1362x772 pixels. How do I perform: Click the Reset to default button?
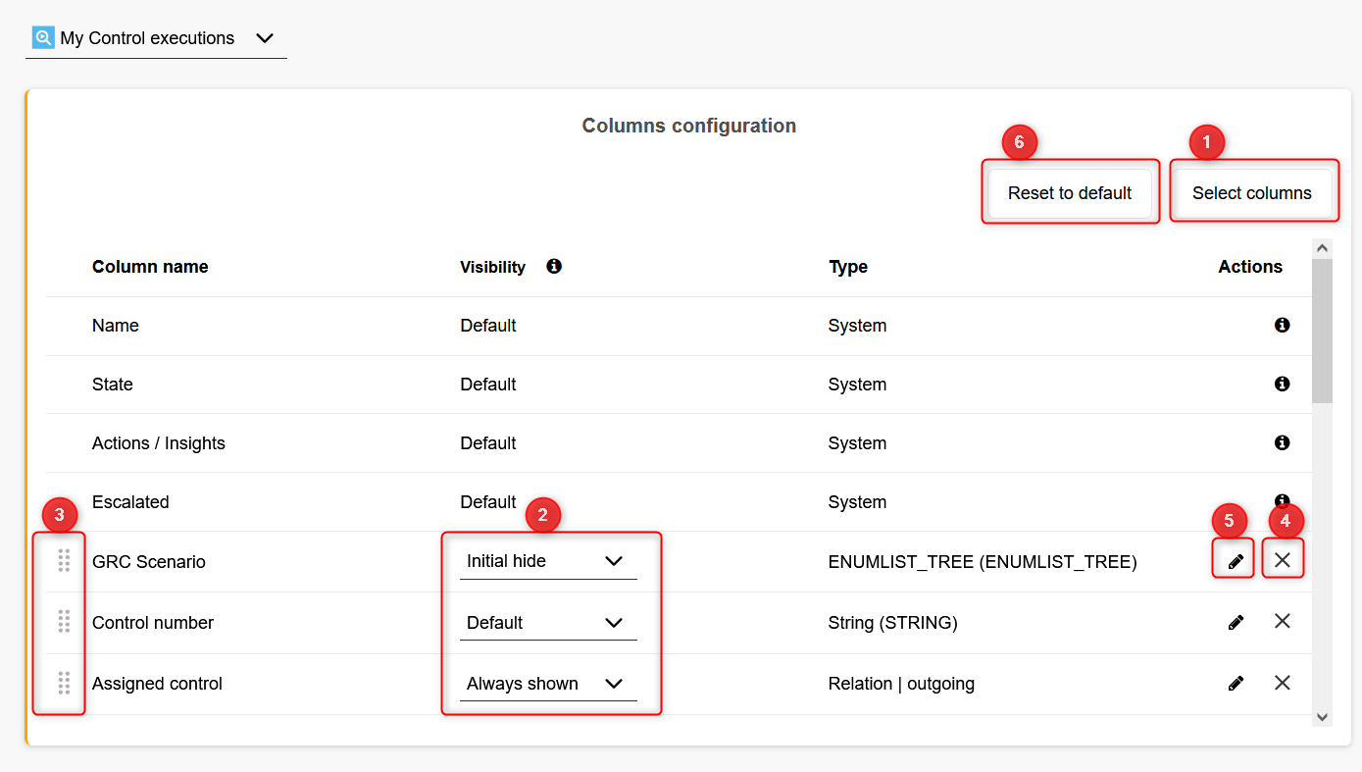pos(1069,192)
